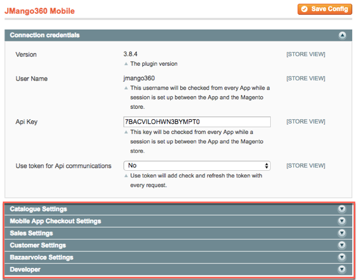Screen dimensions: 357x280
Task: Expand the Customer Settings arrow icon
Action: [342, 245]
